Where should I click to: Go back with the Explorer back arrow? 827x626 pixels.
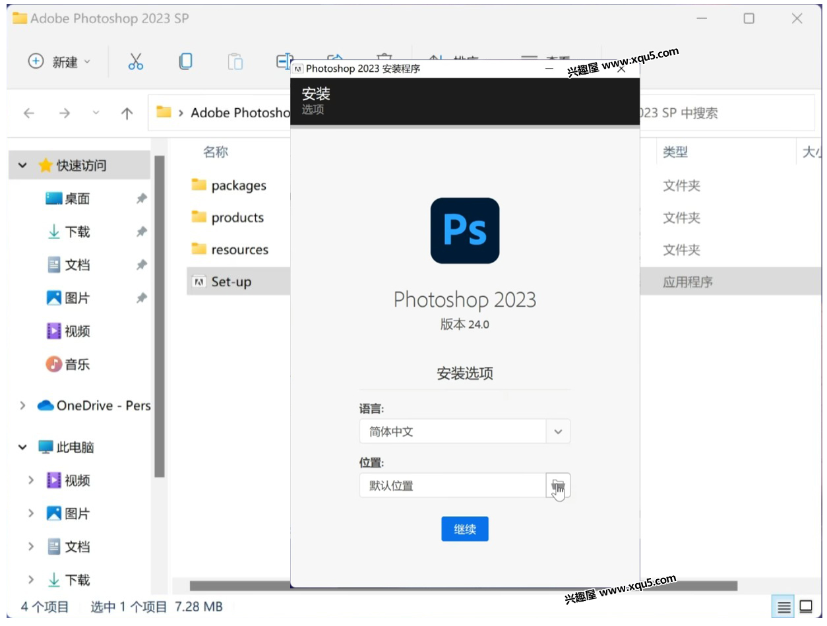(x=29, y=113)
